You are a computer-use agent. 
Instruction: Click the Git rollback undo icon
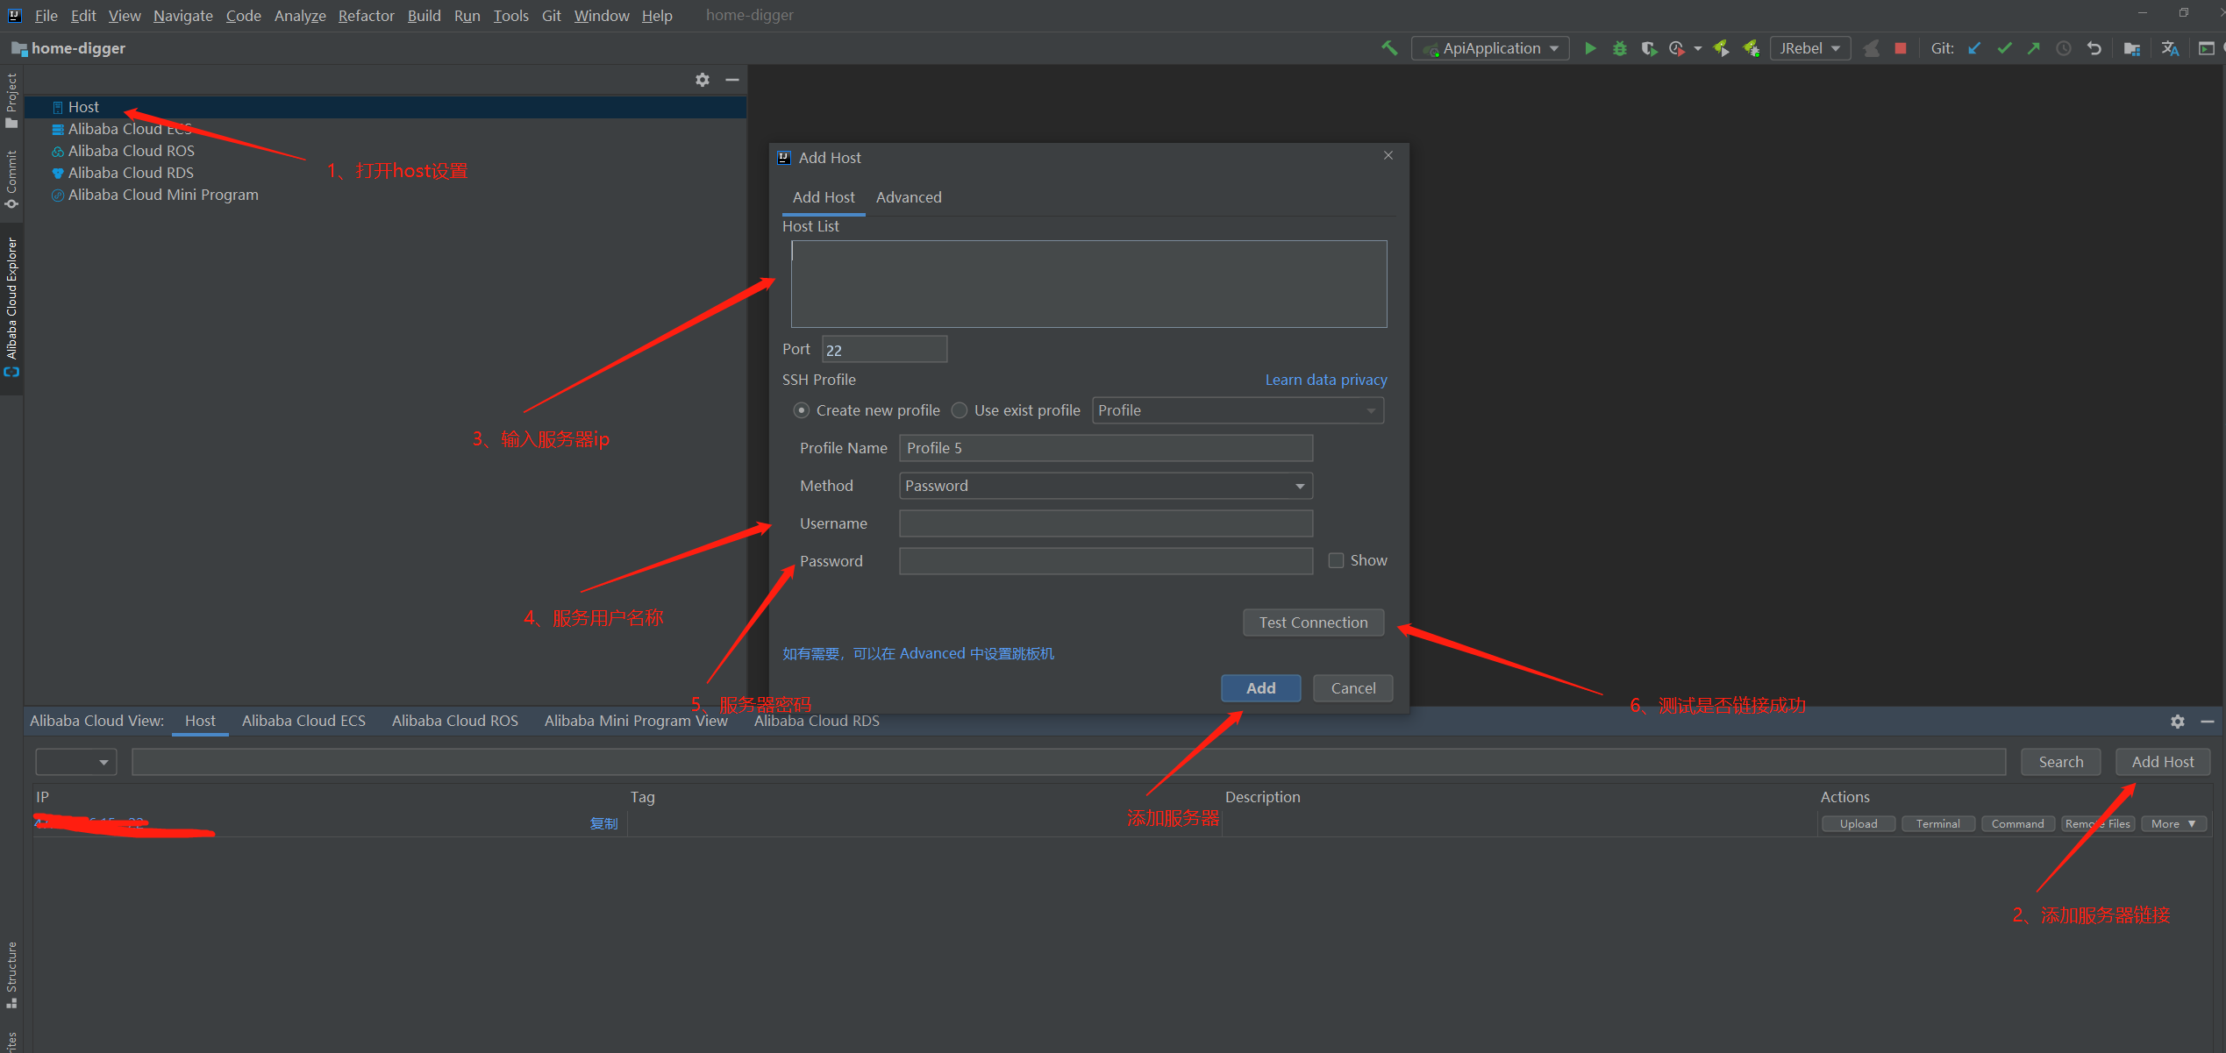pos(2094,48)
